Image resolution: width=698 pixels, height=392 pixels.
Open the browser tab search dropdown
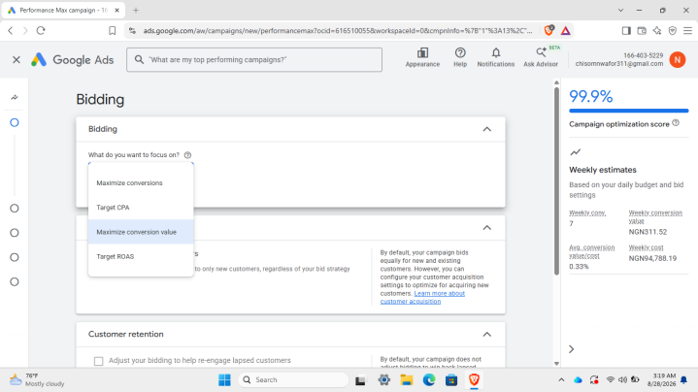(620, 10)
